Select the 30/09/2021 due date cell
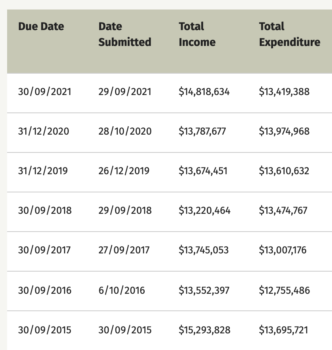 coord(45,92)
